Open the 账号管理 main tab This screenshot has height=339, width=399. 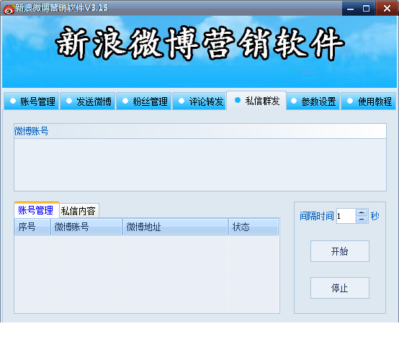tap(32, 101)
